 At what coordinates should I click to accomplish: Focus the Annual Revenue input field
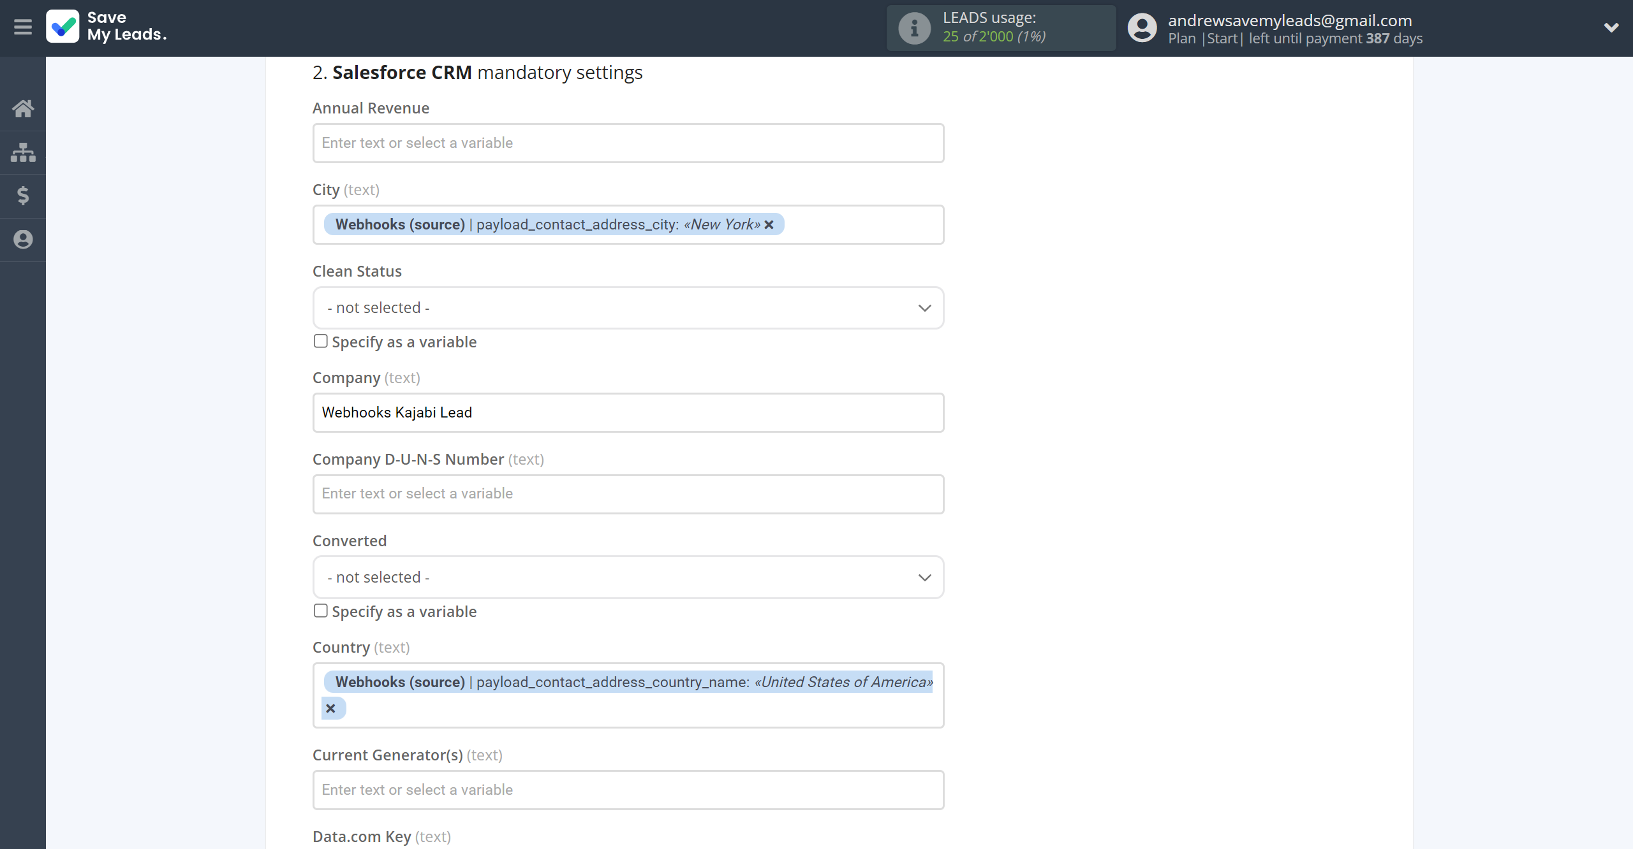coord(628,143)
